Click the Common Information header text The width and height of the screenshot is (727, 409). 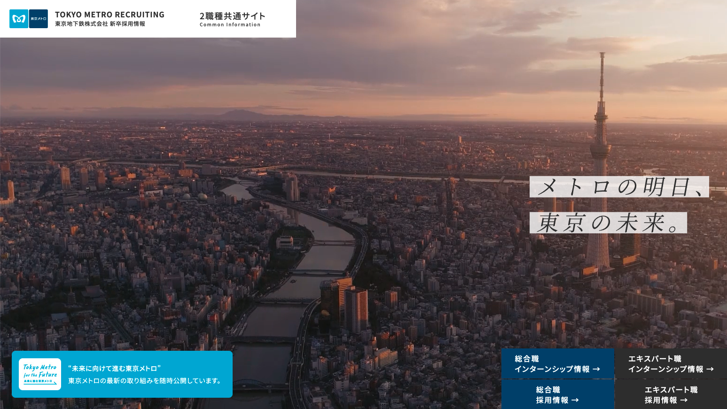tap(230, 25)
